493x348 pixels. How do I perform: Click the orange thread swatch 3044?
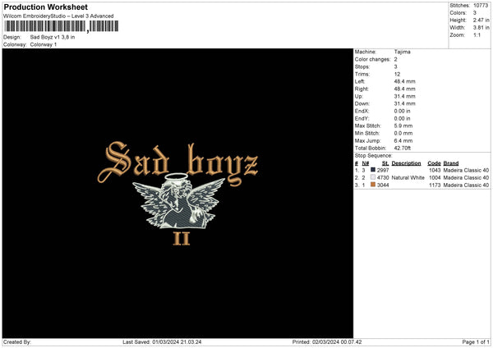tap(373, 185)
